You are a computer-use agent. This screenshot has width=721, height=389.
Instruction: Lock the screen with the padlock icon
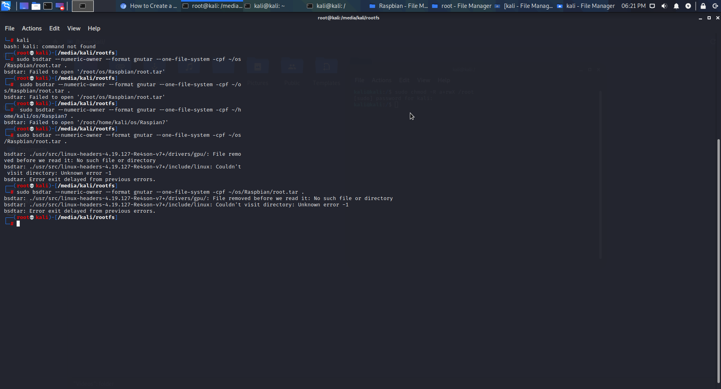703,6
